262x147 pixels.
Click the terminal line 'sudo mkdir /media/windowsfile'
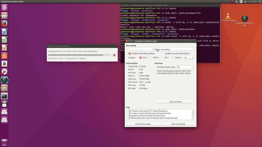click(x=183, y=13)
